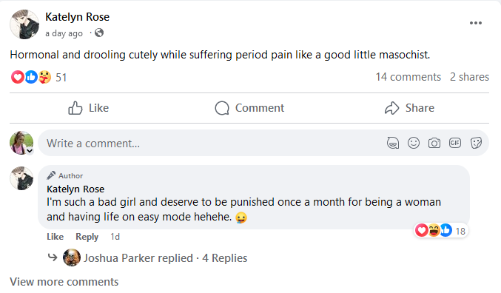Open the 2 shares link
This screenshot has width=501, height=293.
(469, 77)
